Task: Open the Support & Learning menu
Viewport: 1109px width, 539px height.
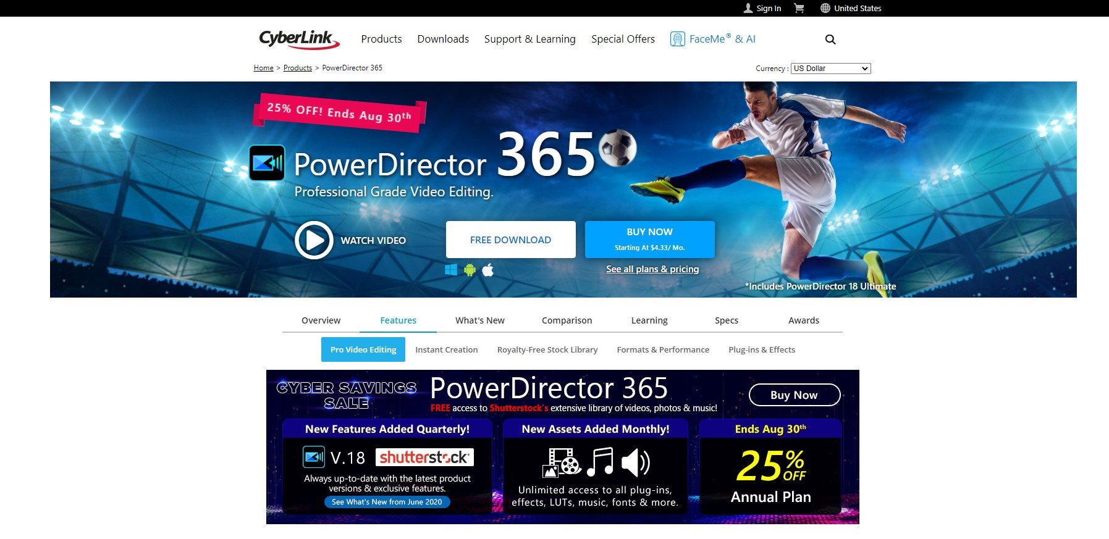Action: pyautogui.click(x=530, y=39)
